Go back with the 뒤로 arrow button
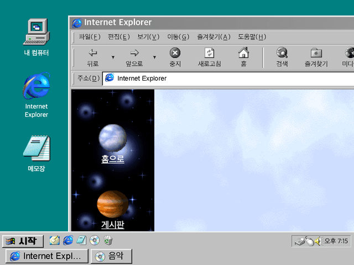354x265 pixels. tap(93, 57)
